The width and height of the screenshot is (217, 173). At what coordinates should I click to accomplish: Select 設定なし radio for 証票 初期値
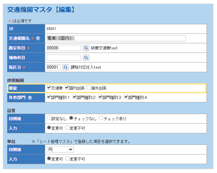(49, 118)
